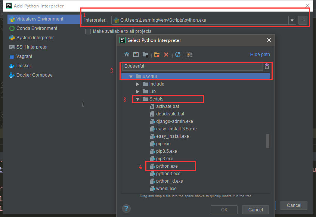Click the browse ellipsis button

tap(303, 20)
